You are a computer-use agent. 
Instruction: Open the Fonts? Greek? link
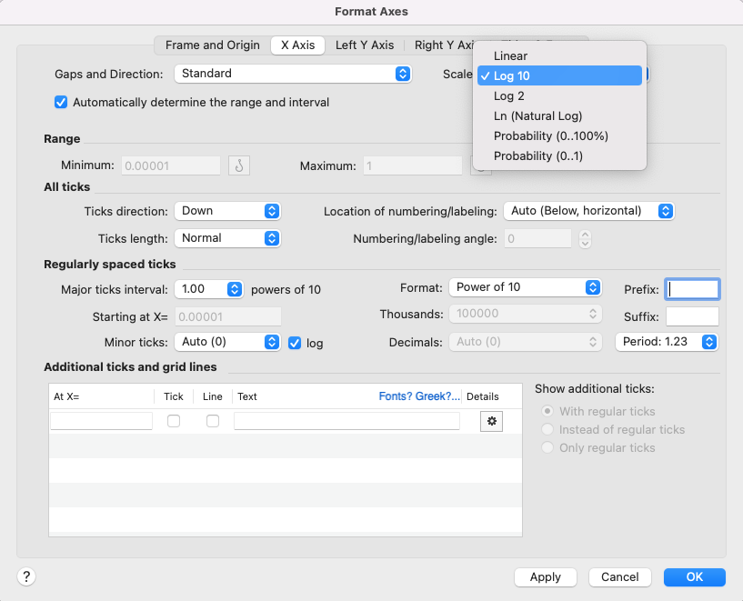pyautogui.click(x=419, y=396)
